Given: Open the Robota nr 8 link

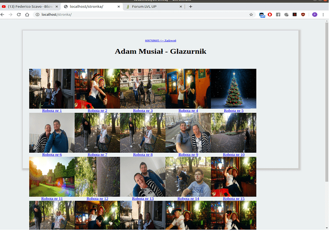Looking at the screenshot, I should tap(142, 155).
